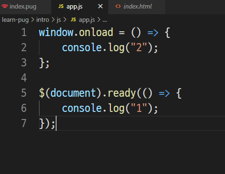Click the opening brace on line 1
The height and width of the screenshot is (174, 225).
(x=167, y=33)
